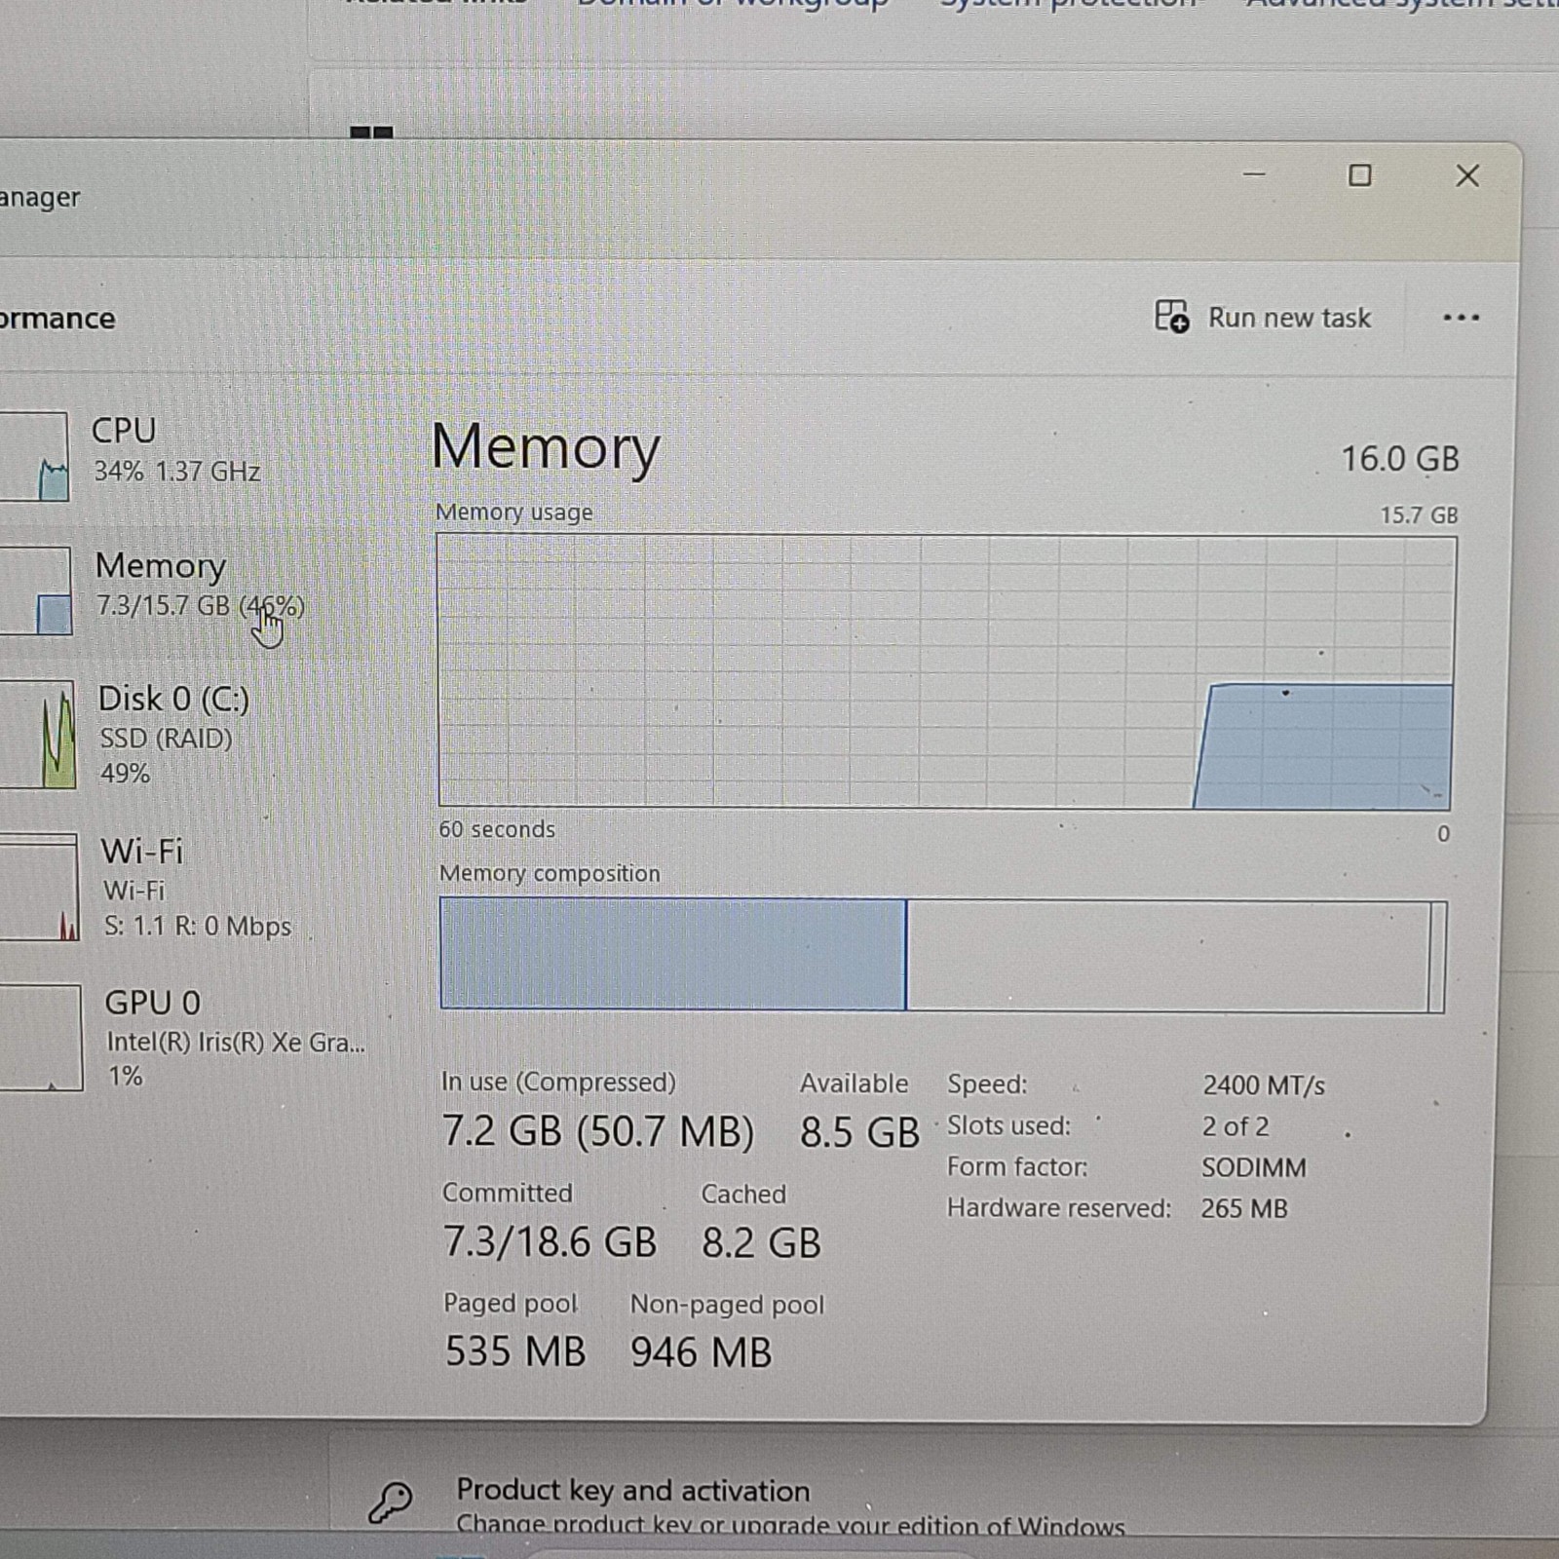The height and width of the screenshot is (1559, 1559).
Task: Close the Task Manager window
Action: click(1467, 176)
